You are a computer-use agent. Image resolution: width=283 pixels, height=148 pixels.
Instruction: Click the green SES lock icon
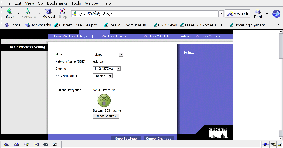point(104,101)
